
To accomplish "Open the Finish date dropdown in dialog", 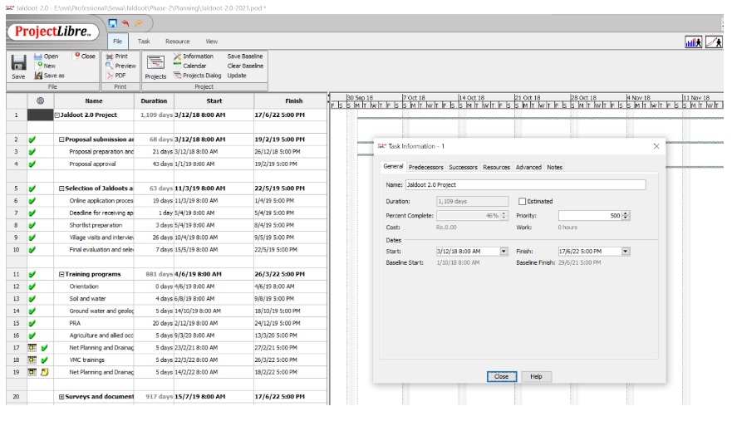I will (626, 252).
